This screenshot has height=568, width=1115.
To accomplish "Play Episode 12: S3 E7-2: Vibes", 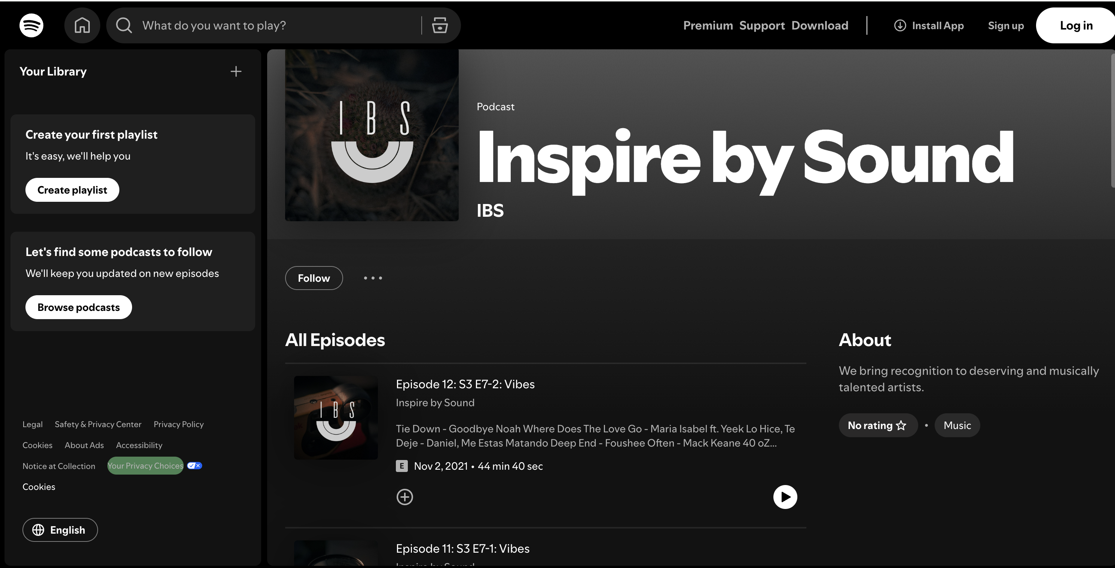I will click(x=785, y=497).
